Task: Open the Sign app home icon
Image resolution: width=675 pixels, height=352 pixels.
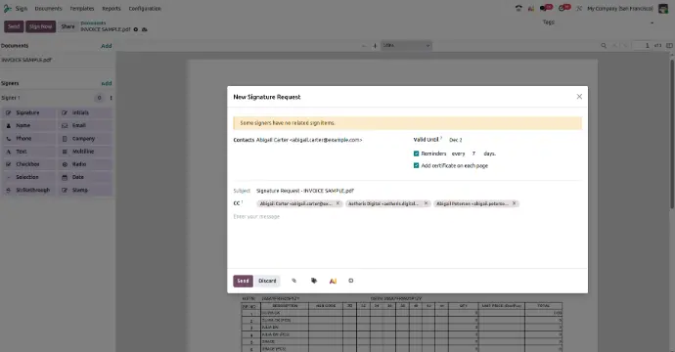Action: pyautogui.click(x=7, y=8)
